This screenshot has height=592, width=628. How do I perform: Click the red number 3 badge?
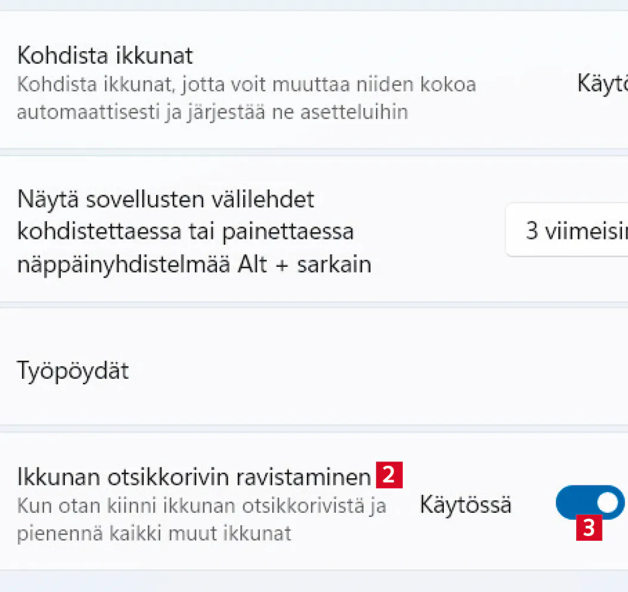(589, 528)
